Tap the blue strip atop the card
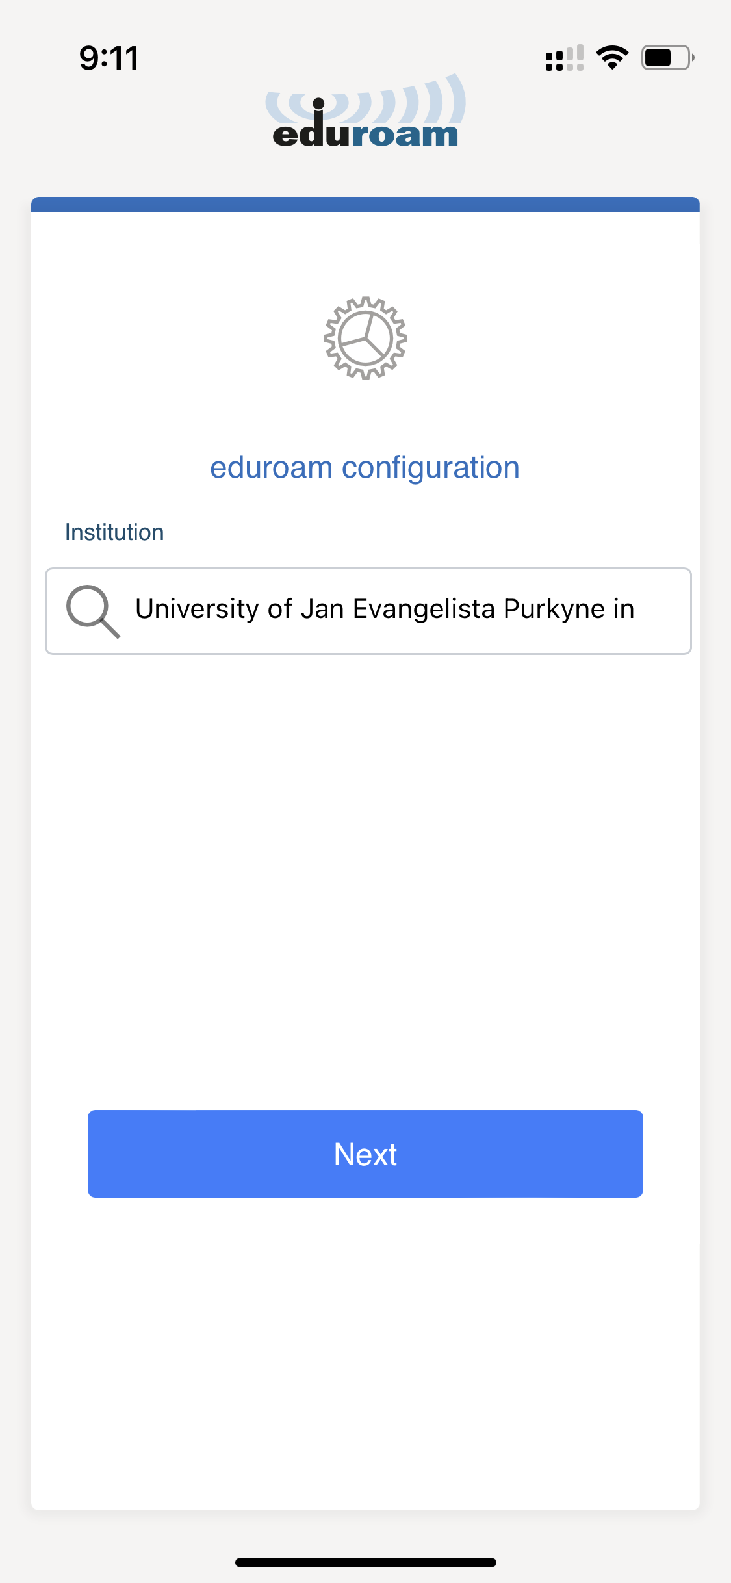 tap(365, 205)
